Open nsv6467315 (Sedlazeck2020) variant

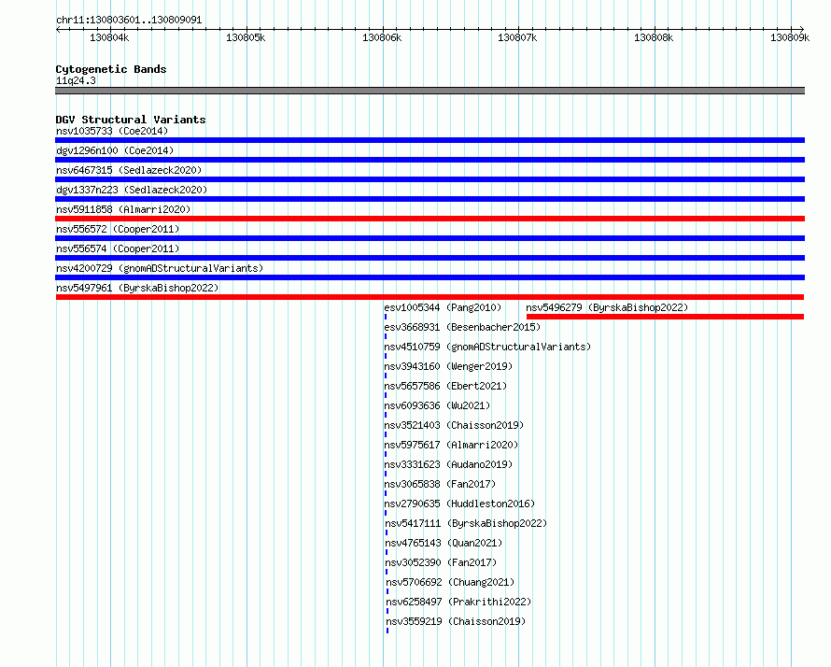tap(129, 170)
